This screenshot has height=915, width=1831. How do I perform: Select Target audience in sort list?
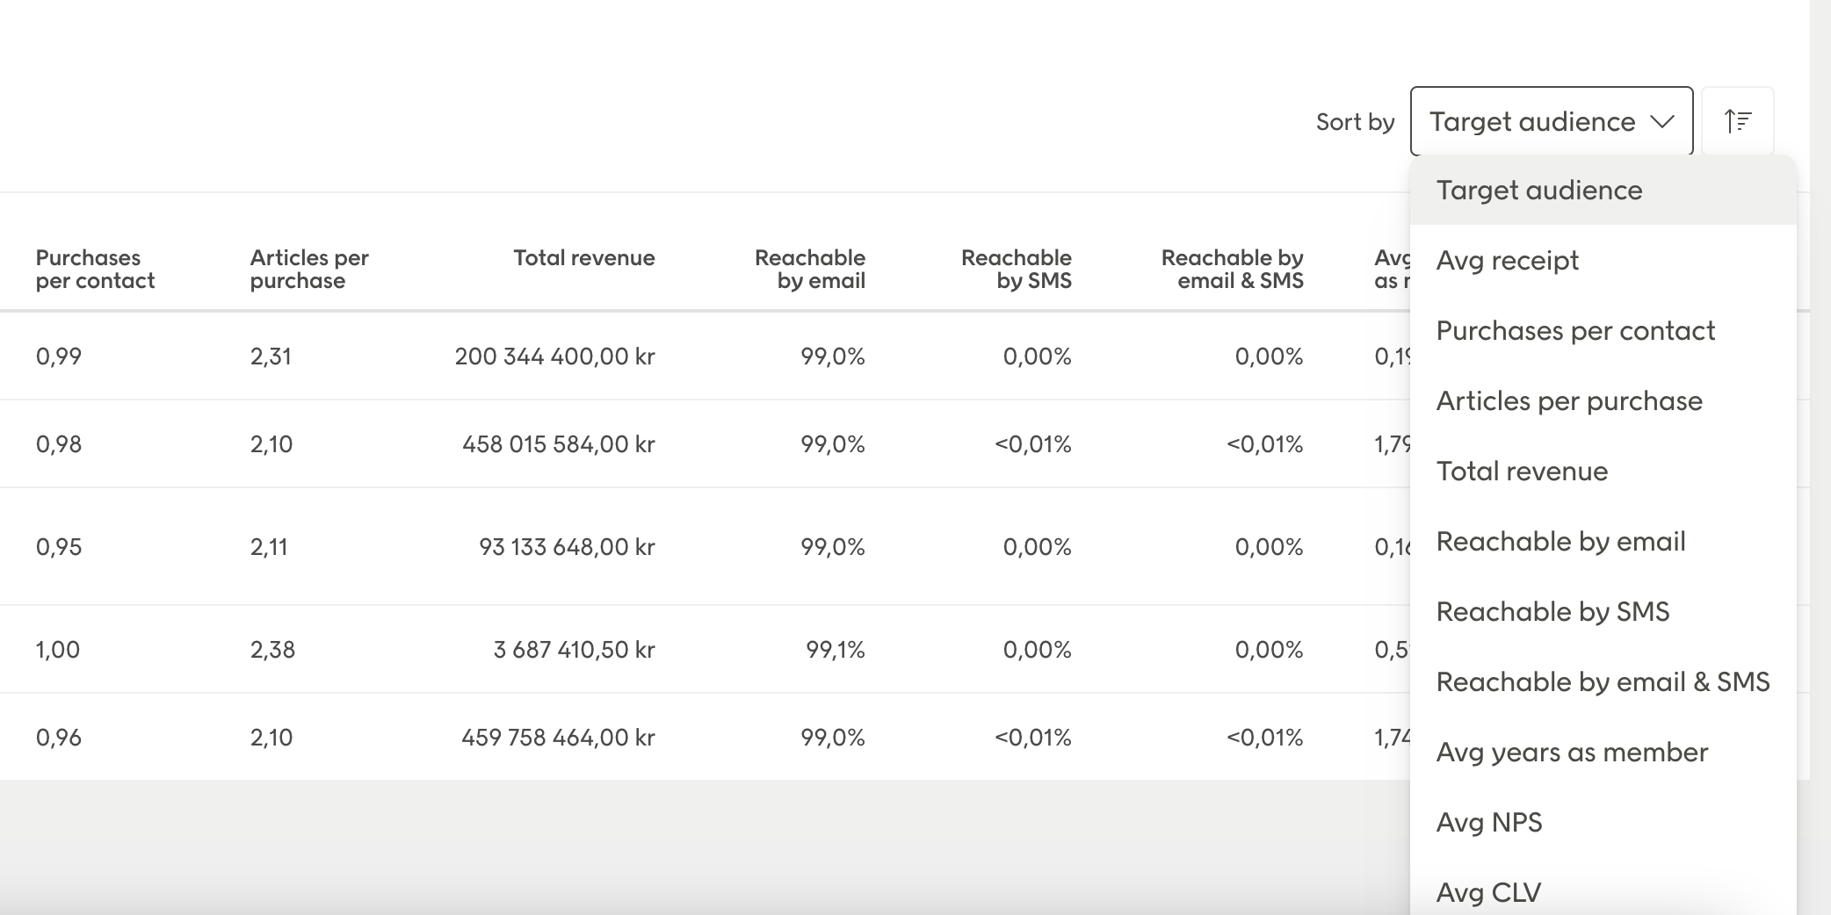click(x=1538, y=191)
